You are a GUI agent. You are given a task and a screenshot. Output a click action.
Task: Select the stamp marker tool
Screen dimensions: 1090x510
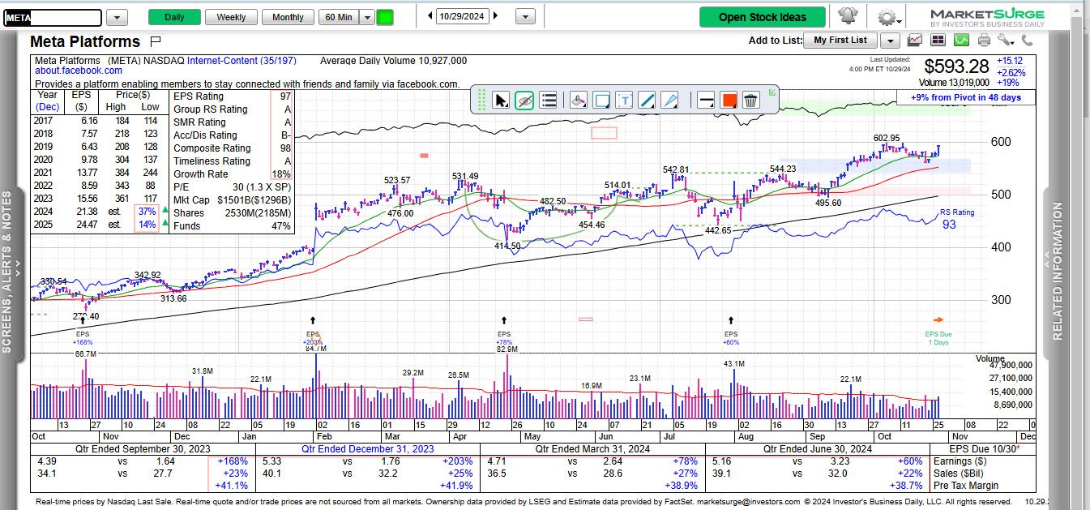[x=578, y=100]
